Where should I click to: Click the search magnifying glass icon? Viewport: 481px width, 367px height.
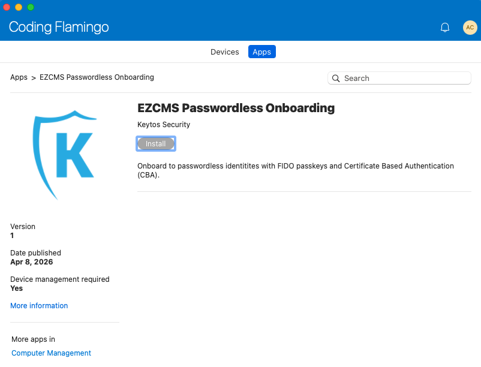(x=336, y=78)
